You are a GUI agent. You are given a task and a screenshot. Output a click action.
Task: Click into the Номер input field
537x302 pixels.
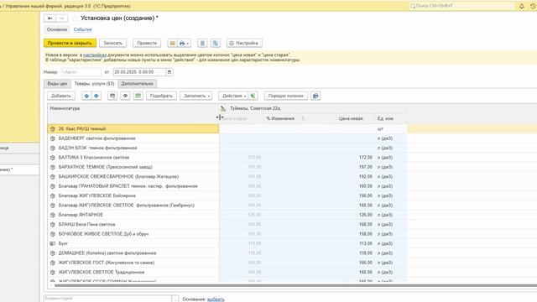[x=81, y=72]
